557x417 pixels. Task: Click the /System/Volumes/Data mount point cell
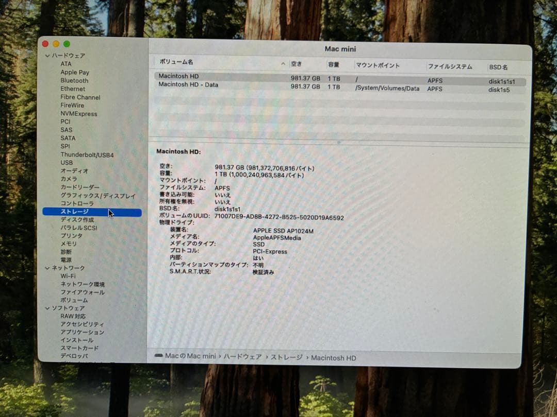(387, 89)
